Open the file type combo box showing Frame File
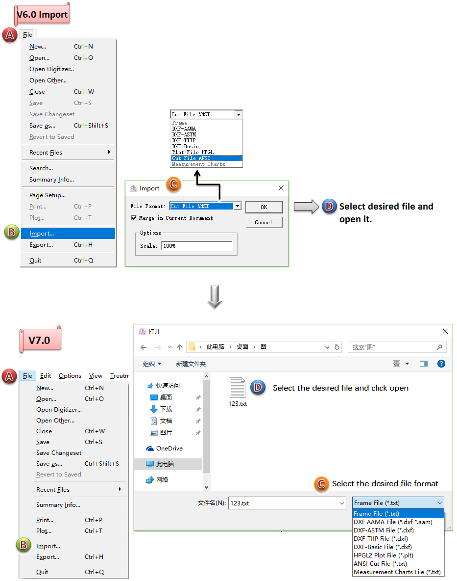457x581 pixels. pos(398,503)
